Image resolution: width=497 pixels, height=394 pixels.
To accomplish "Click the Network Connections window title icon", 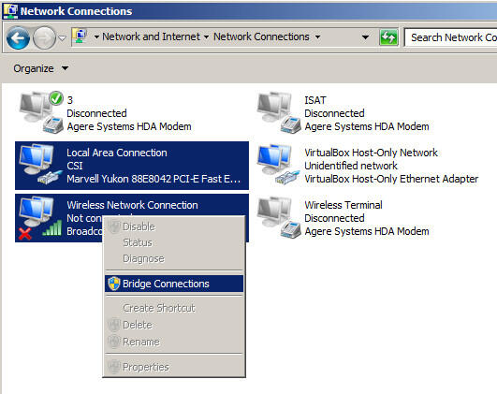I will pos(10,11).
